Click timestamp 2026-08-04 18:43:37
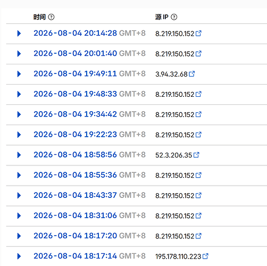The height and width of the screenshot is (266, 267). click(x=75, y=195)
